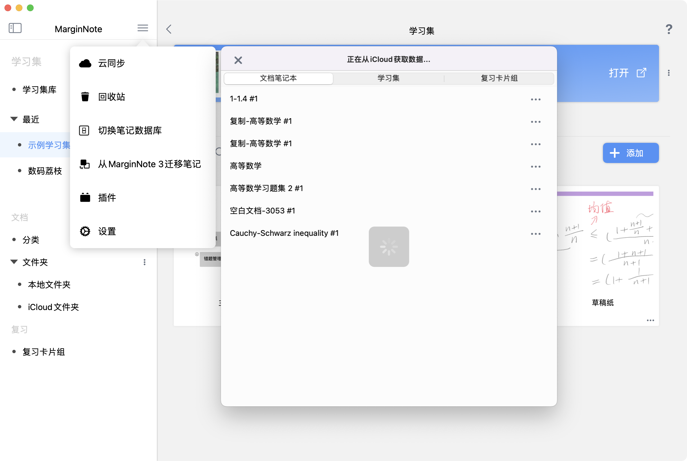Toggle the sidebar panel icon
Image resolution: width=687 pixels, height=461 pixels.
tap(15, 28)
